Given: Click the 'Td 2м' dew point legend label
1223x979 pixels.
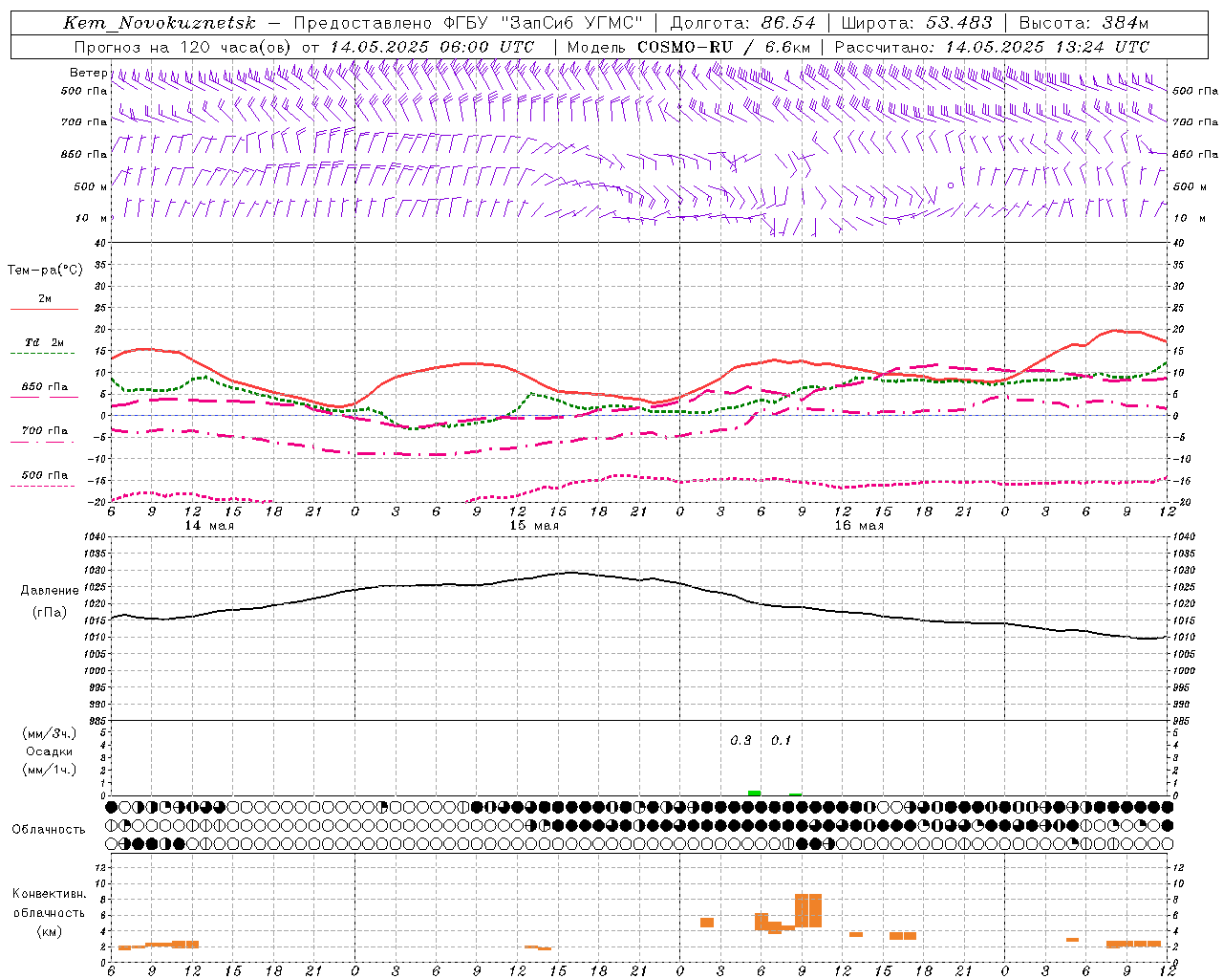Looking at the screenshot, I should click(x=45, y=342).
